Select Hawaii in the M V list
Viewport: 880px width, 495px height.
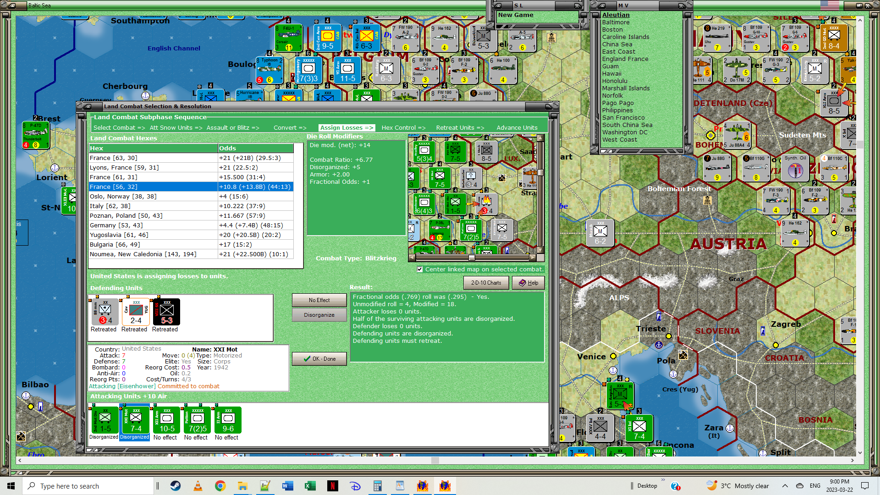[612, 74]
